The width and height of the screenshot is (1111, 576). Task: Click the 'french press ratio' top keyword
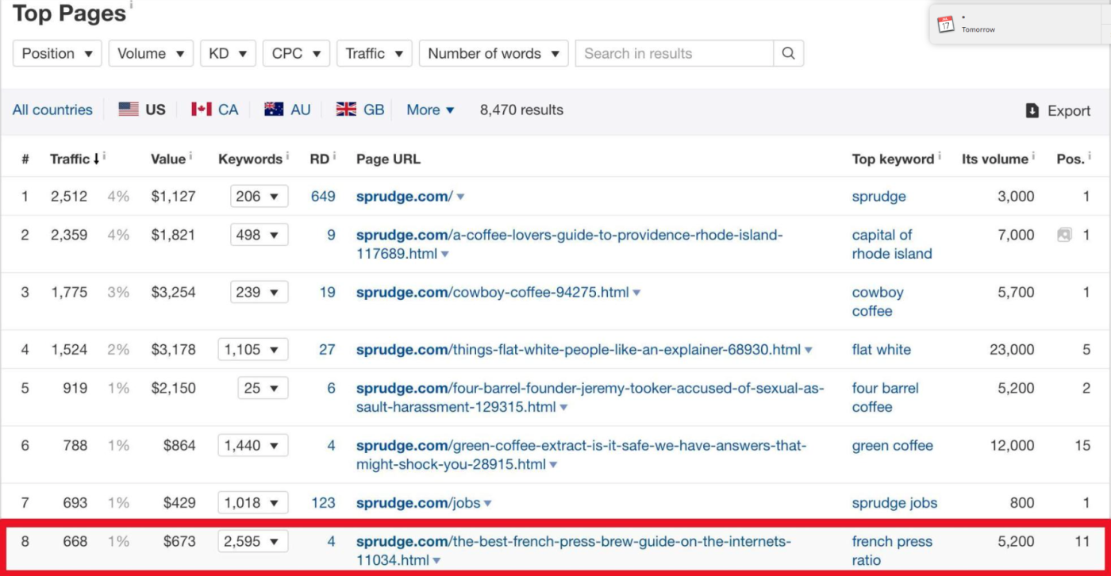[x=892, y=551]
